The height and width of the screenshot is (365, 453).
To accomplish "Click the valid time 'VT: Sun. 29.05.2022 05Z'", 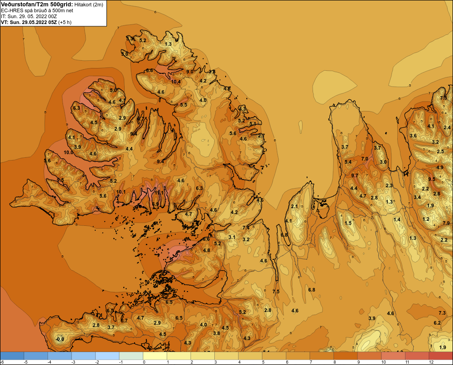I will 29,22.
